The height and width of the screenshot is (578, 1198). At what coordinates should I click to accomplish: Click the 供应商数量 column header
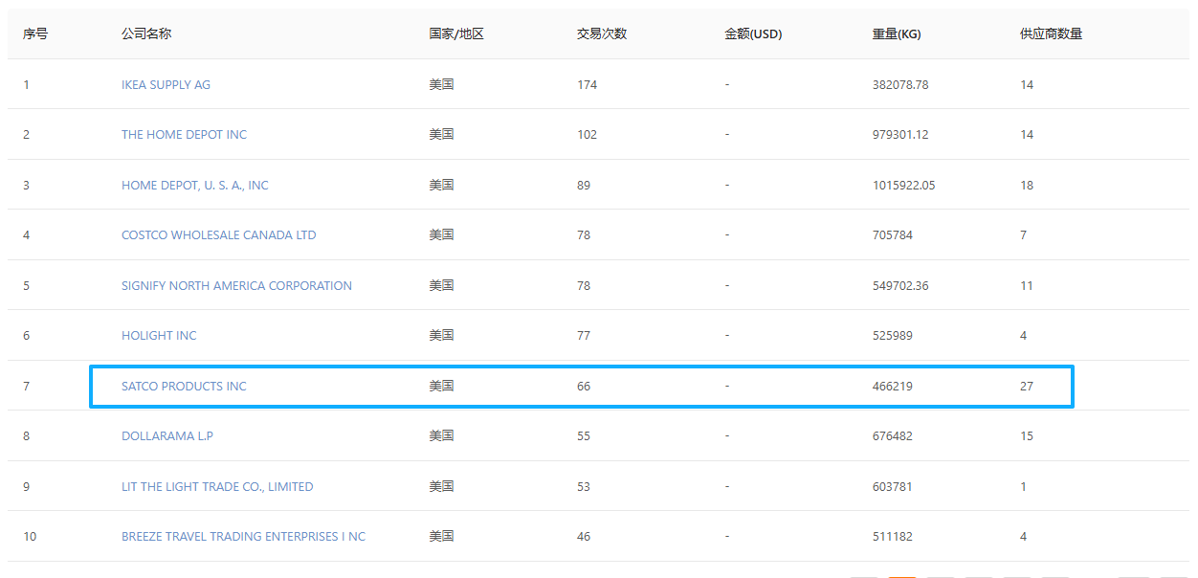[1052, 33]
